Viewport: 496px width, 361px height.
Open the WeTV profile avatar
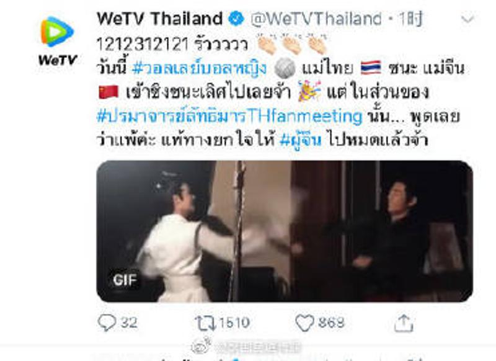coord(57,40)
